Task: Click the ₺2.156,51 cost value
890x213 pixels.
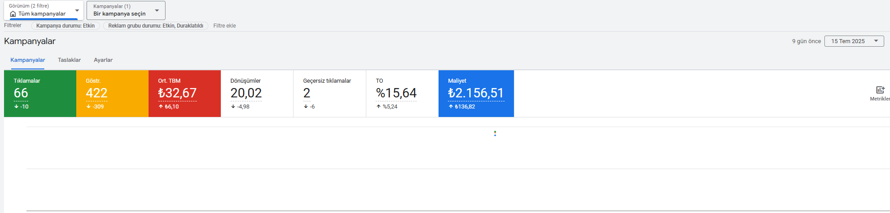Action: click(476, 93)
